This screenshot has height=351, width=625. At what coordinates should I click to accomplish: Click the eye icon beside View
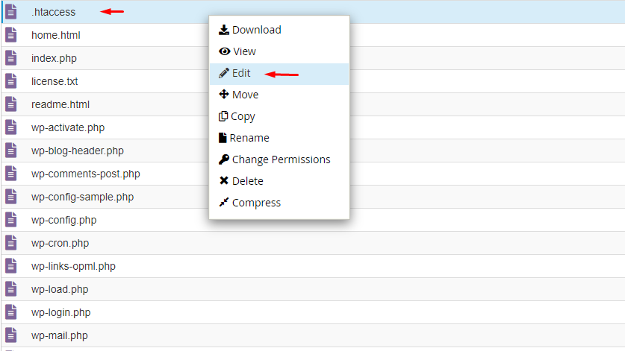[225, 51]
